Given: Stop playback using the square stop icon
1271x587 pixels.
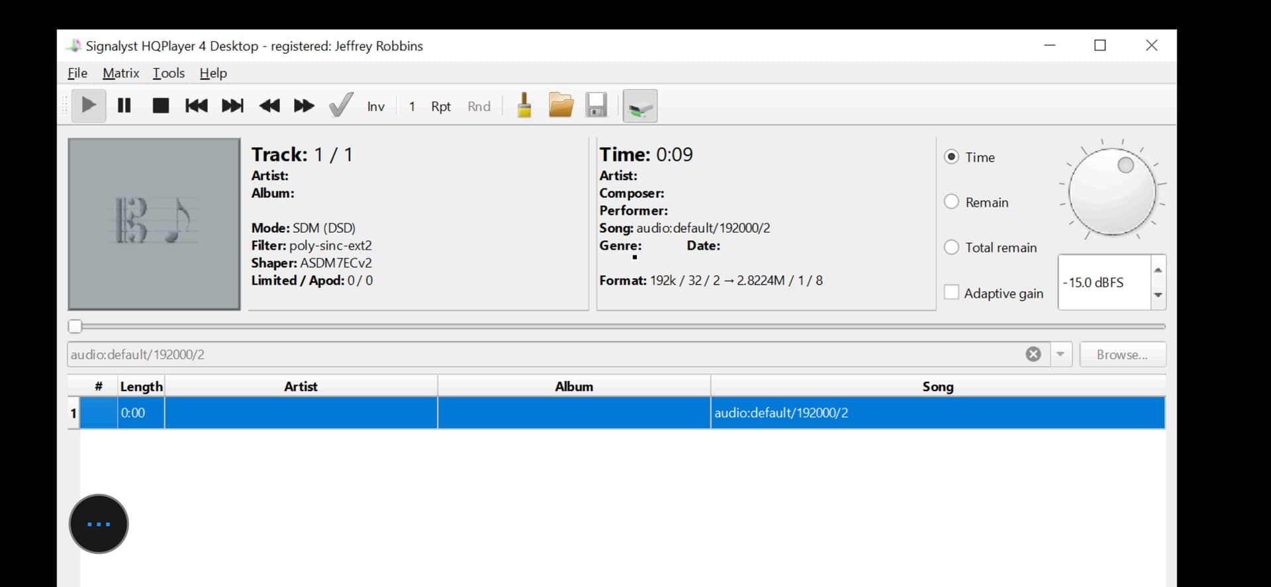Looking at the screenshot, I should point(160,106).
